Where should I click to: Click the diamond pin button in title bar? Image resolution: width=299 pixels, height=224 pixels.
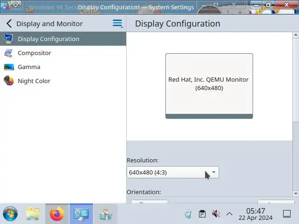pyautogui.click(x=15, y=5)
